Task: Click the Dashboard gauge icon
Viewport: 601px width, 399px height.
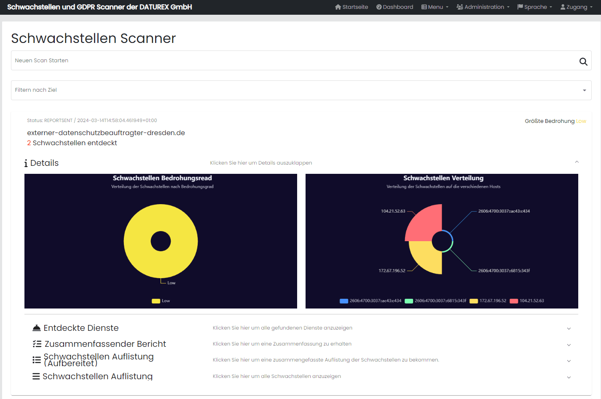Action: coord(379,7)
